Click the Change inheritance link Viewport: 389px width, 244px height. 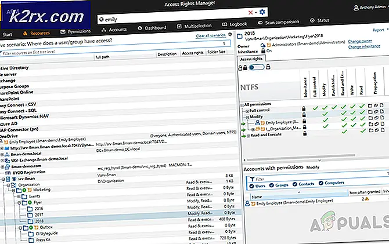pyautogui.click(x=364, y=46)
